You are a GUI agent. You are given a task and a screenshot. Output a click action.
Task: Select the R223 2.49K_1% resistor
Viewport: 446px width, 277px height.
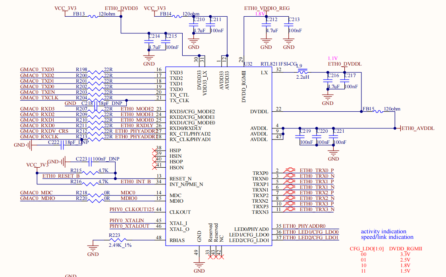point(118,240)
